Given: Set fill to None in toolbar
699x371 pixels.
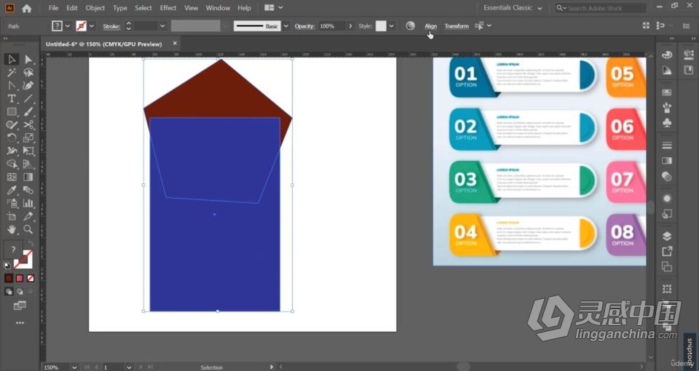Looking at the screenshot, I should click(x=31, y=279).
